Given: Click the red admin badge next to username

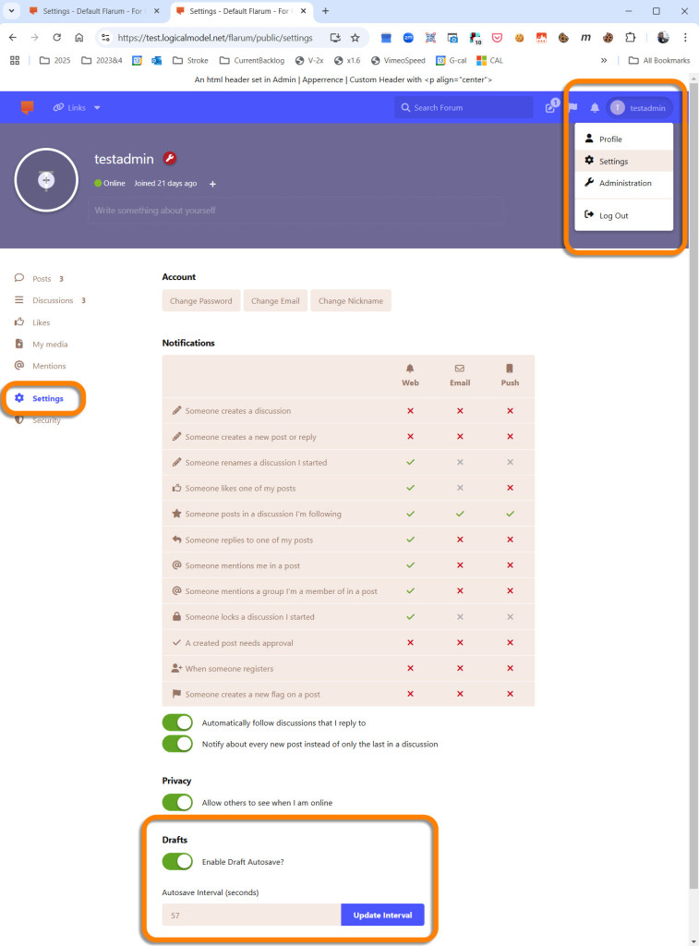Looking at the screenshot, I should 170,159.
